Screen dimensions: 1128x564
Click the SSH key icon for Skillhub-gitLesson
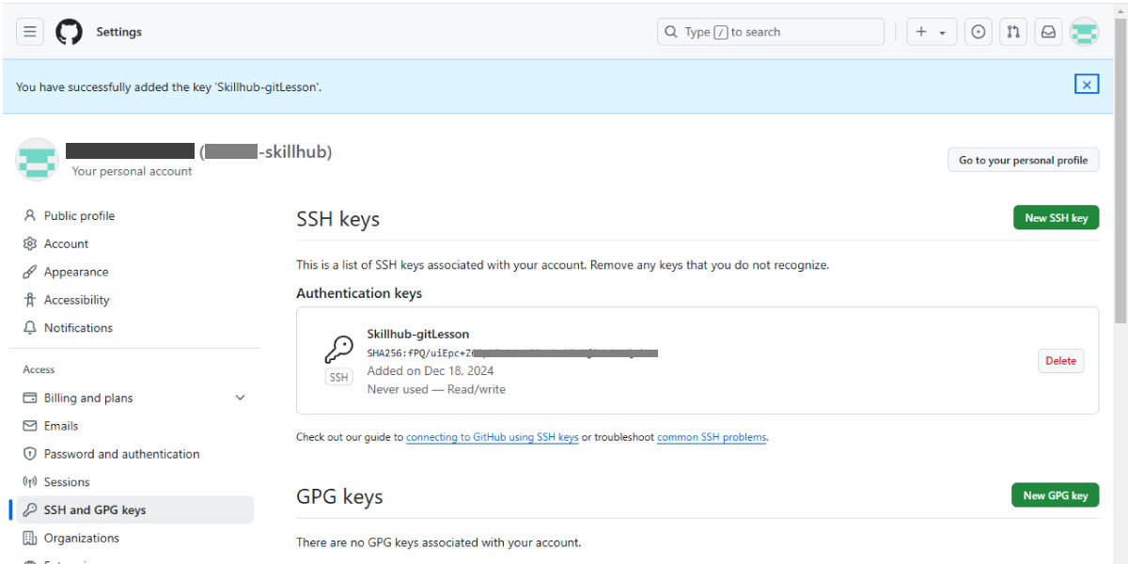click(x=338, y=351)
